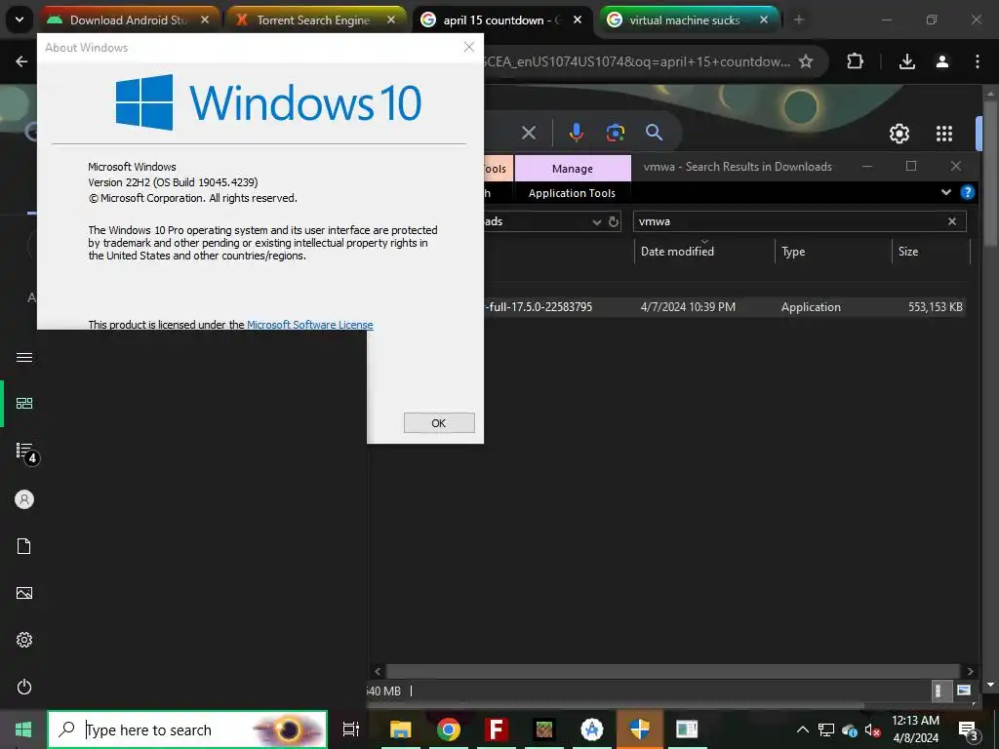Open Google apps grid

[944, 134]
